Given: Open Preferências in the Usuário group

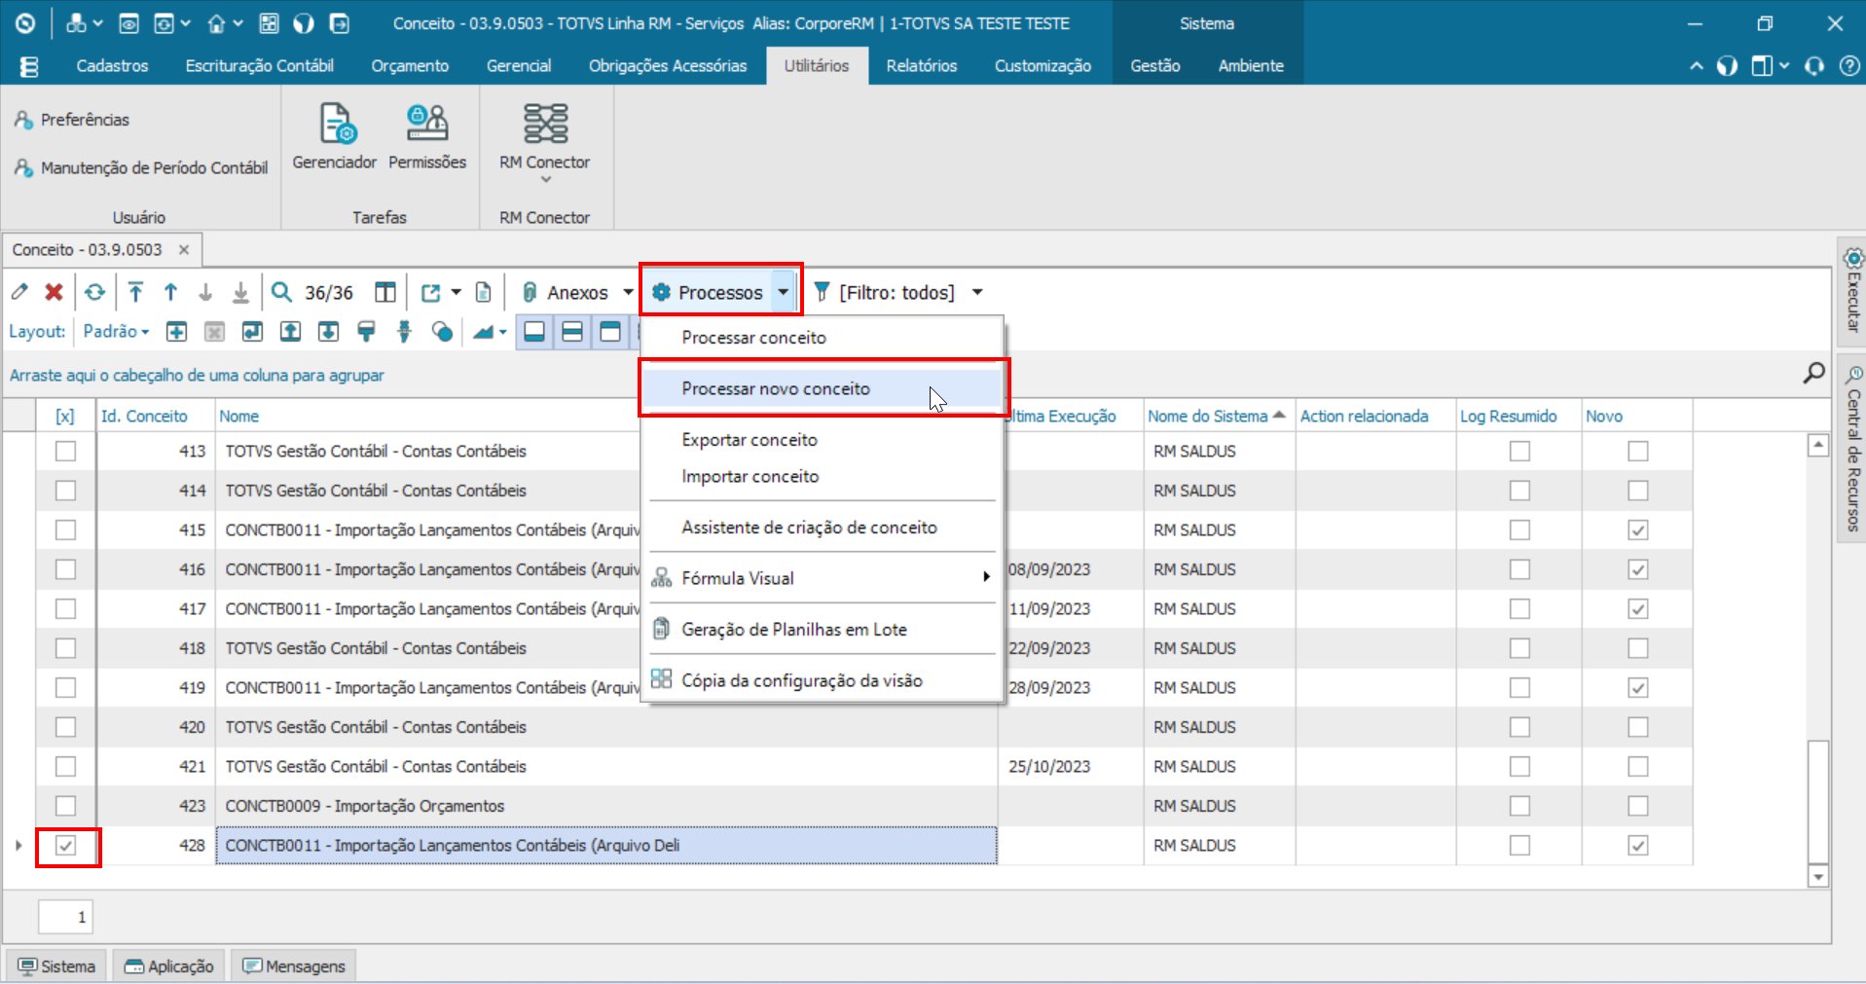Looking at the screenshot, I should [x=72, y=120].
